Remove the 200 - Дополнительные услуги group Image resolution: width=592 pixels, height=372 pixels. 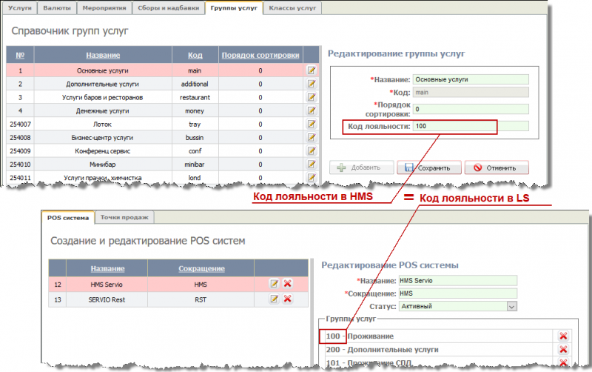pyautogui.click(x=563, y=349)
